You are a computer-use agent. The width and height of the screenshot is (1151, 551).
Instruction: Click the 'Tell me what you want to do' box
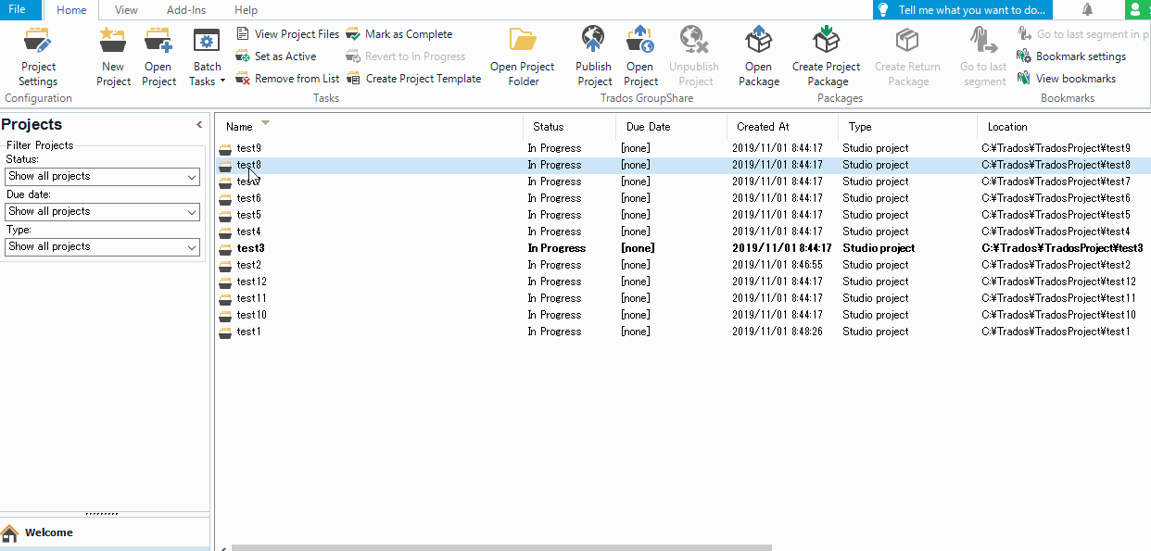[962, 10]
